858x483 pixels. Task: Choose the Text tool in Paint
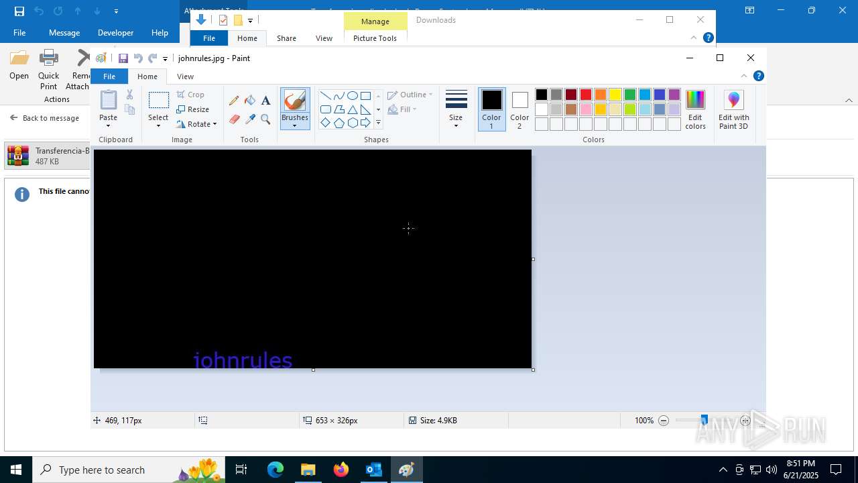coord(266,101)
